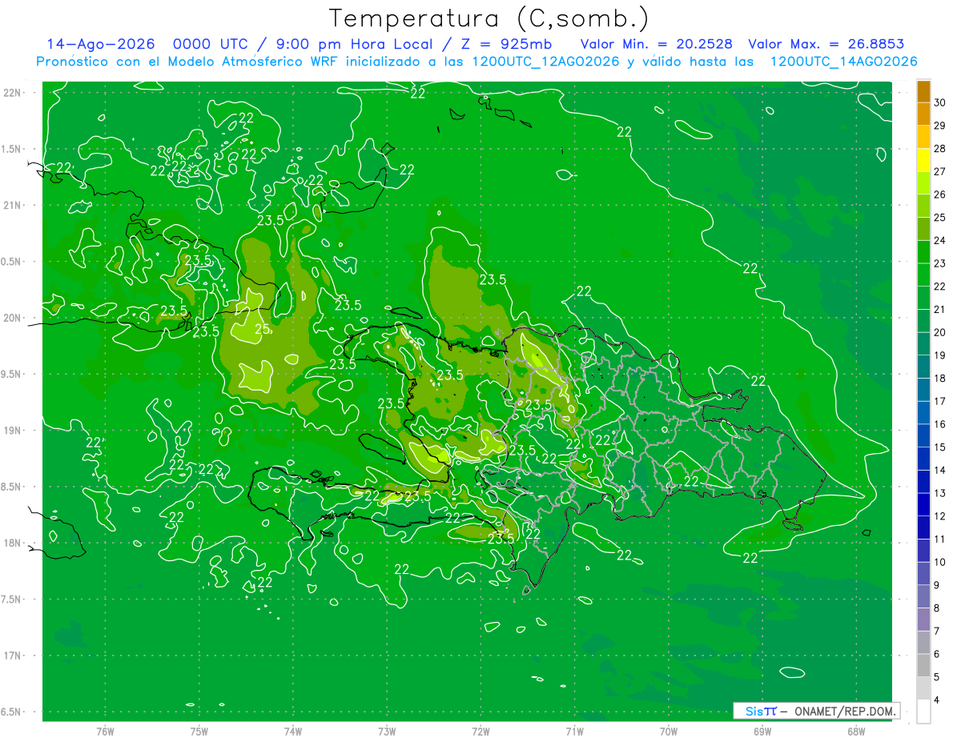
Task: Click the 70W longitude axis label
Action: tap(669, 732)
